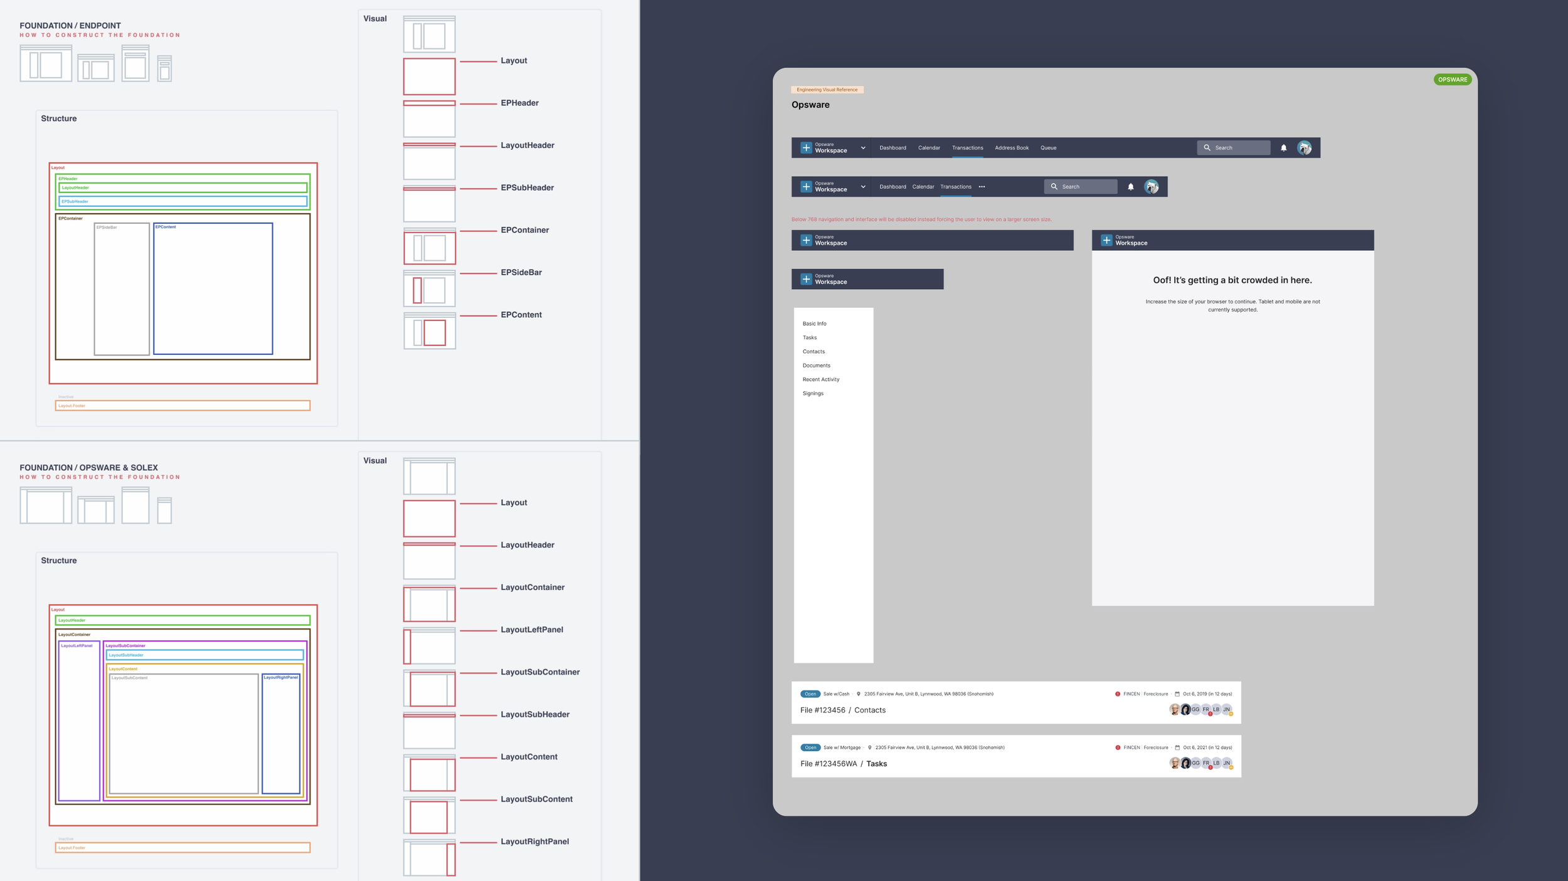Click the Open badge on File #123456 card
Image resolution: width=1568 pixels, height=881 pixels.
click(x=810, y=694)
